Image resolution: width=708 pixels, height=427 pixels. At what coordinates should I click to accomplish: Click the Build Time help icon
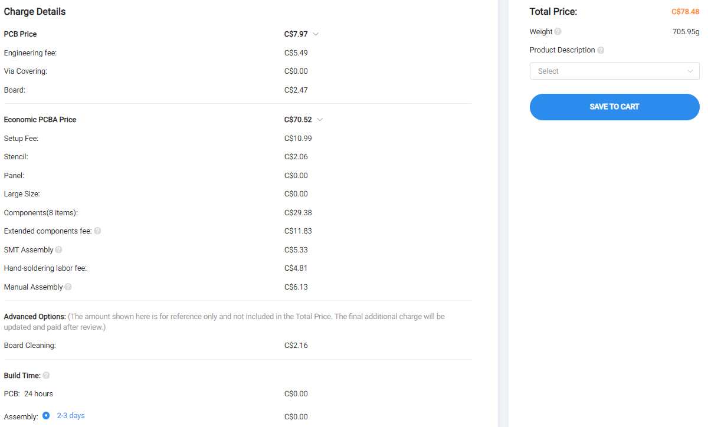pos(46,376)
